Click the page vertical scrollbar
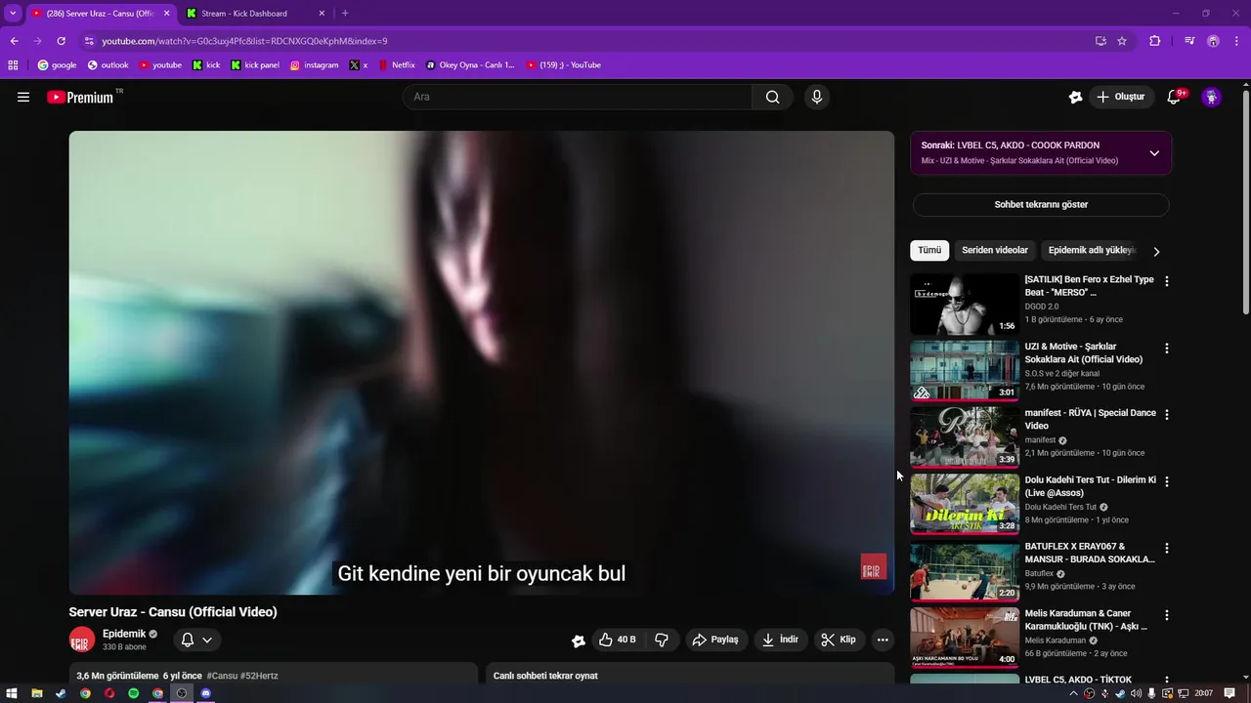Screen dimensions: 1251x703 (x=1246, y=202)
